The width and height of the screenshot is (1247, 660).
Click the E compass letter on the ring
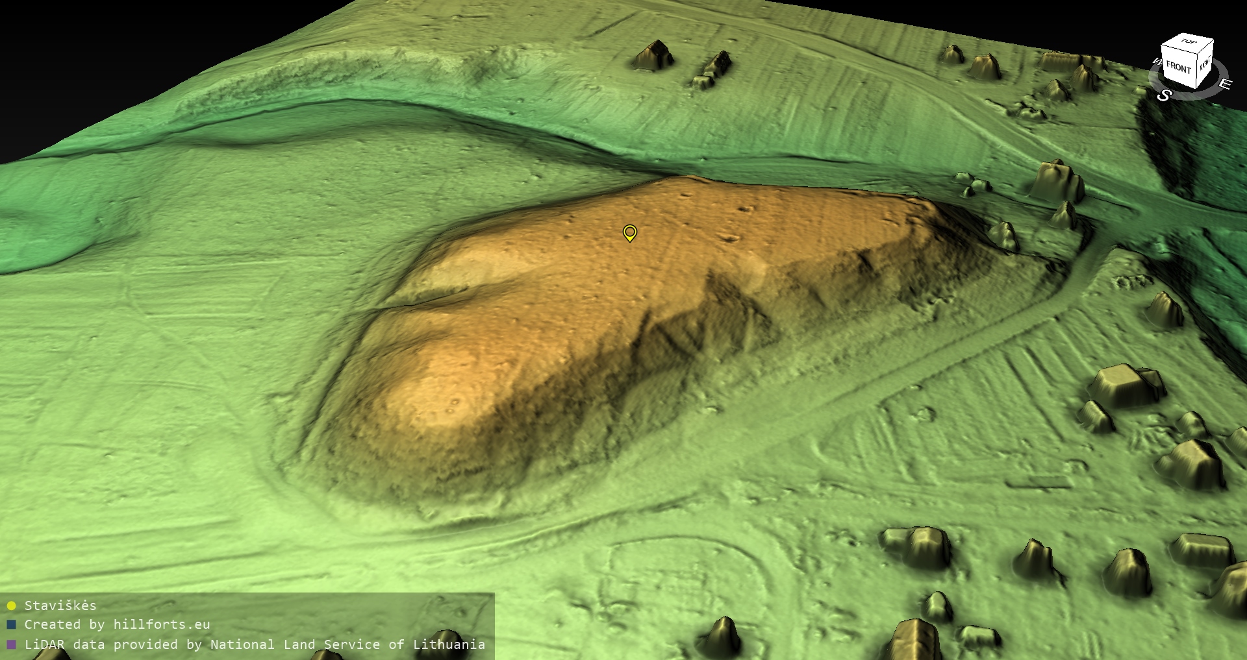click(x=1224, y=84)
